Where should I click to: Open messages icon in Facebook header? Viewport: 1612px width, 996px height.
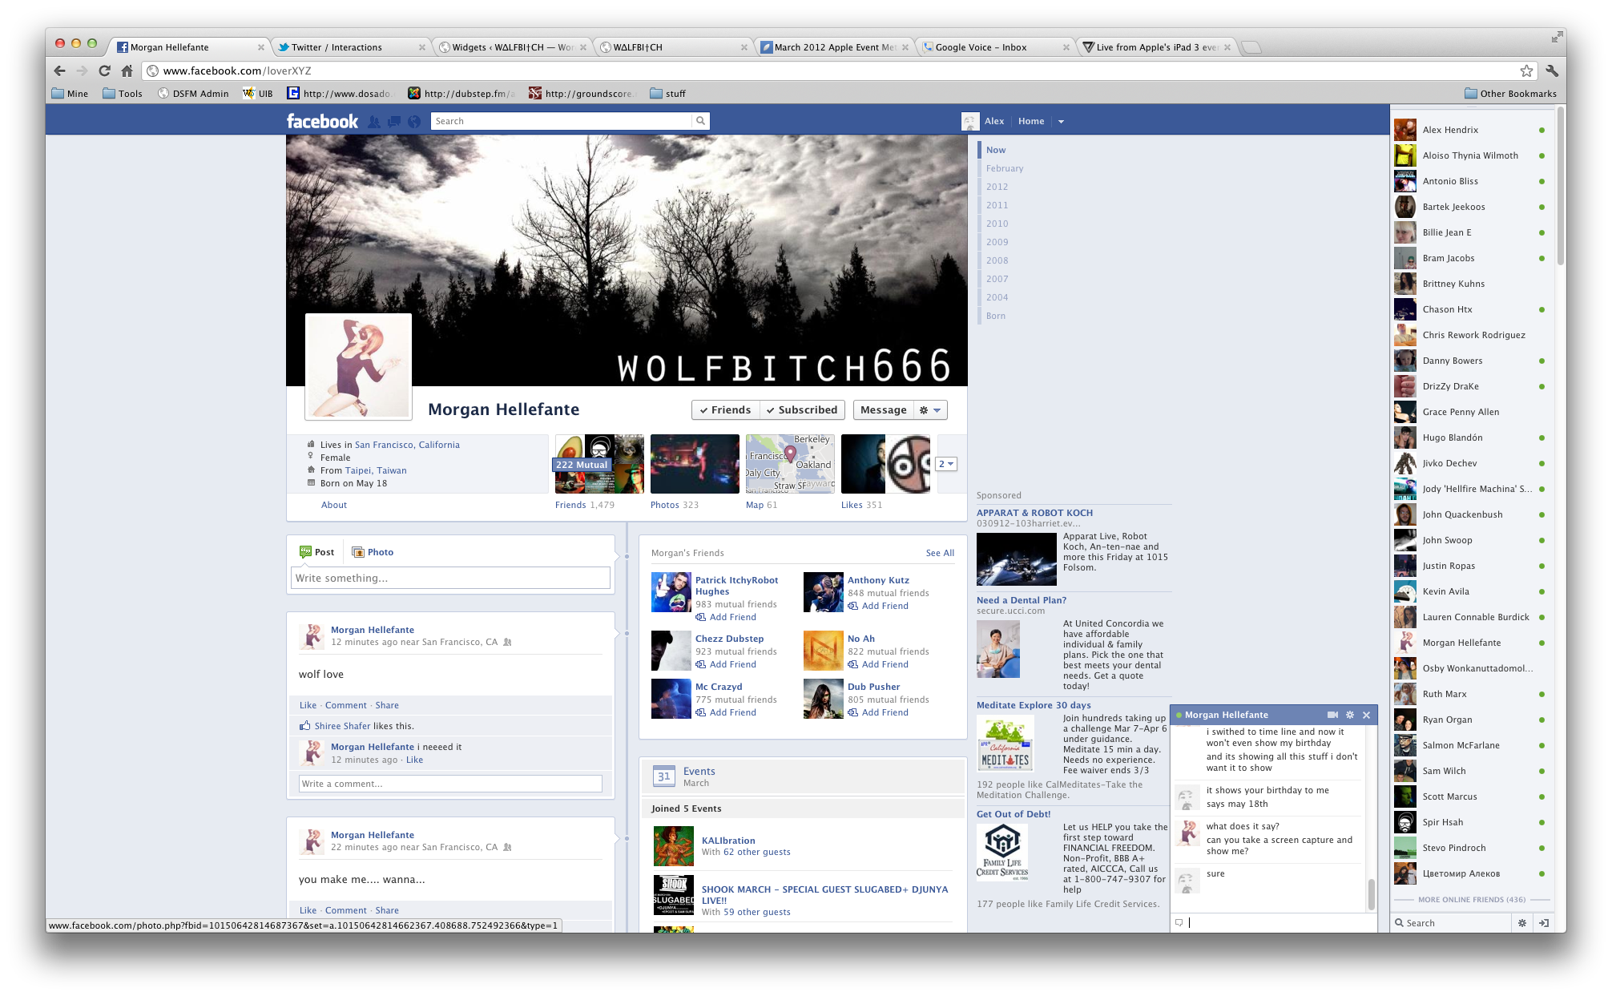[x=394, y=122]
